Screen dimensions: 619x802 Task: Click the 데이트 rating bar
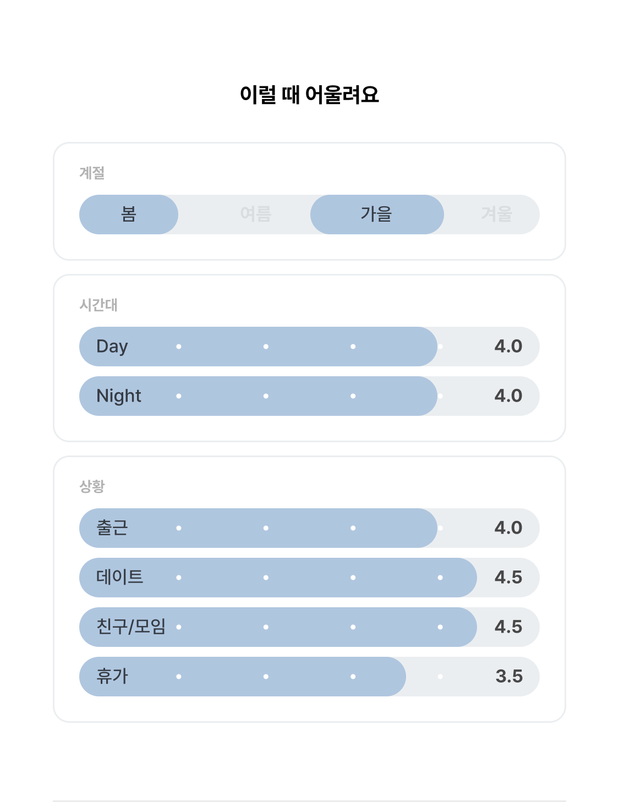(x=309, y=578)
